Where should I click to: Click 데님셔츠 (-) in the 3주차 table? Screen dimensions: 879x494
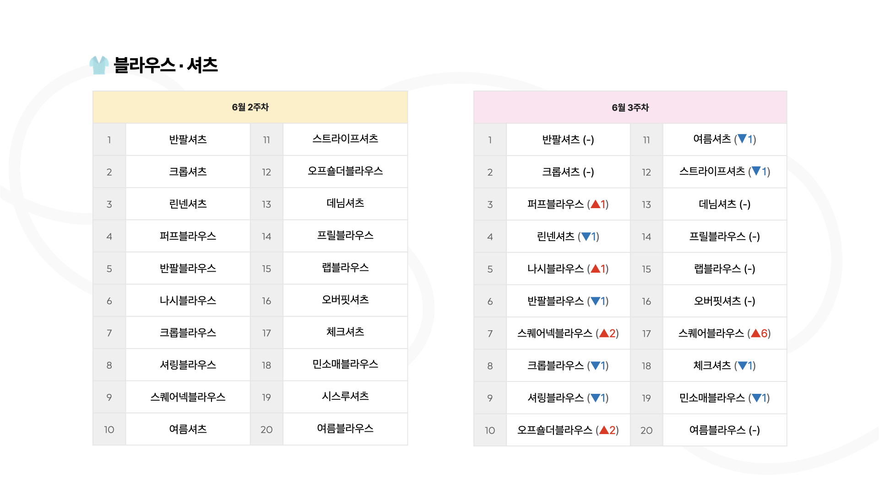coord(725,204)
